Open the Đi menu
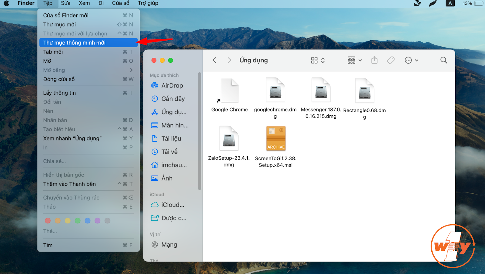This screenshot has height=274, width=485. click(101, 3)
